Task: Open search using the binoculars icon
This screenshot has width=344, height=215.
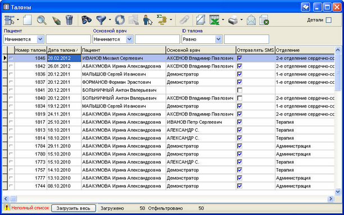Action: pyautogui.click(x=86, y=20)
